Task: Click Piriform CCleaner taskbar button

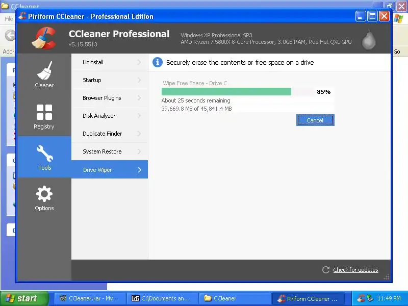Action: click(309, 298)
